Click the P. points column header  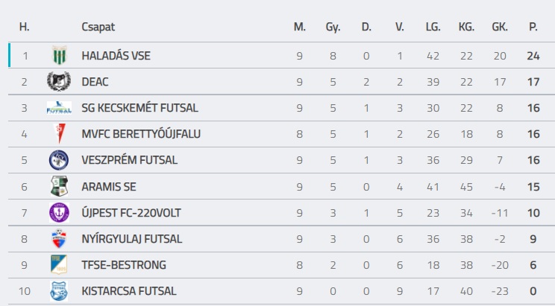[533, 28]
